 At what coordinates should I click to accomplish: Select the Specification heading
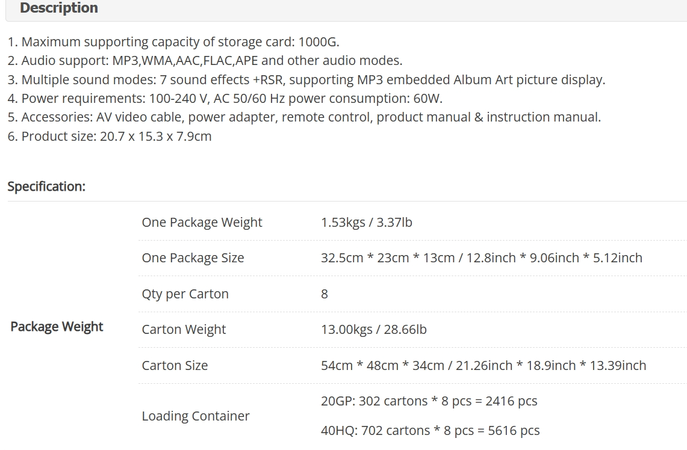tap(46, 186)
